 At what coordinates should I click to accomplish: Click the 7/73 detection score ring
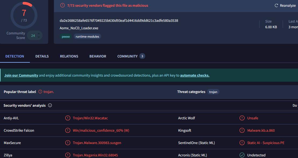(x=24, y=15)
